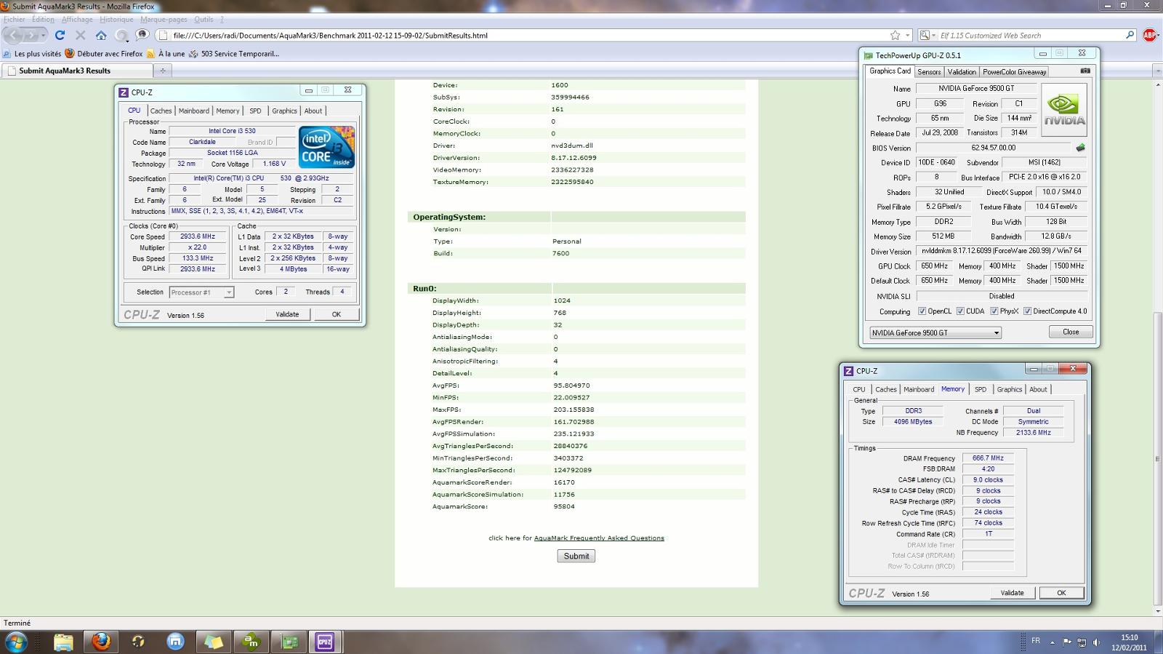Screen dimensions: 1163x654
Task: Click the BIOS save chip icon in GPU-Z
Action: pyautogui.click(x=1080, y=148)
